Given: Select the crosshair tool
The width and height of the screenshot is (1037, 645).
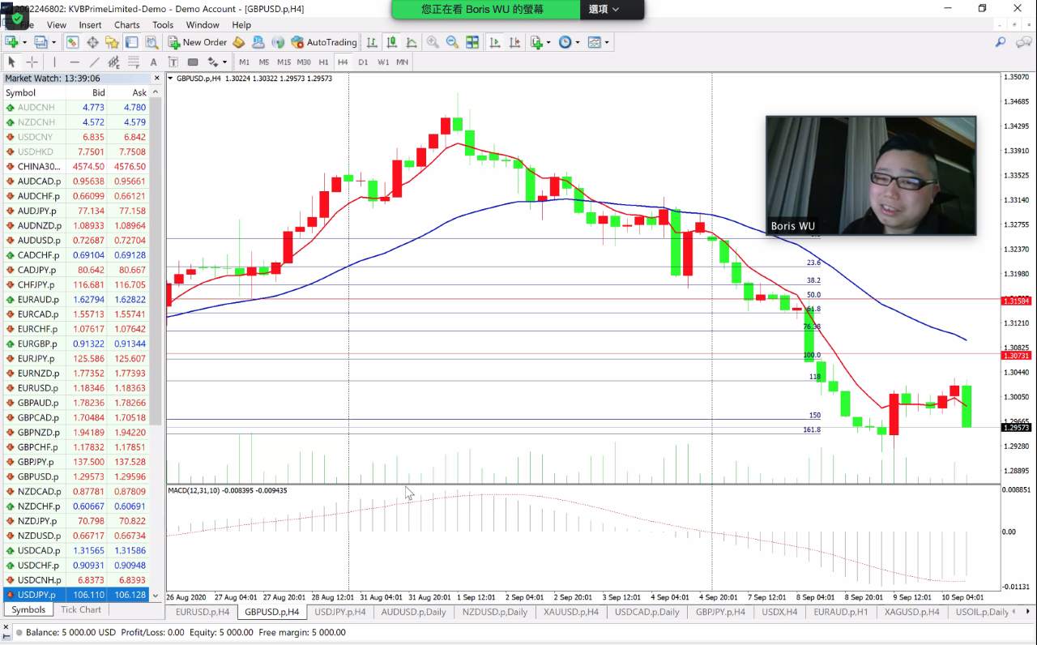Looking at the screenshot, I should click(32, 62).
